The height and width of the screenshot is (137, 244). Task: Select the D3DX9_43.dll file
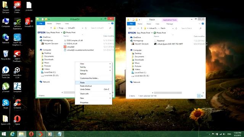coord(71,44)
